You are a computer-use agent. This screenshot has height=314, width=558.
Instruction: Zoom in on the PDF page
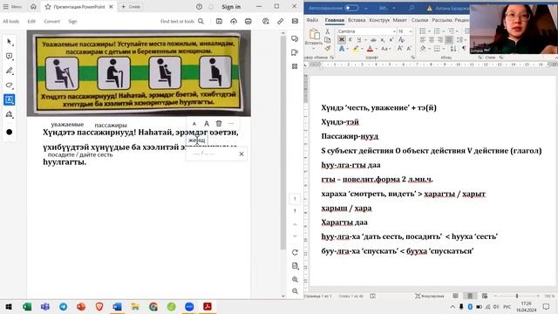[295, 279]
